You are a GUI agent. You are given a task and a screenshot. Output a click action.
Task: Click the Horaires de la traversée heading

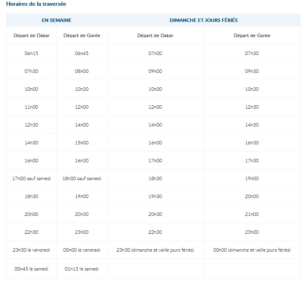36,4
